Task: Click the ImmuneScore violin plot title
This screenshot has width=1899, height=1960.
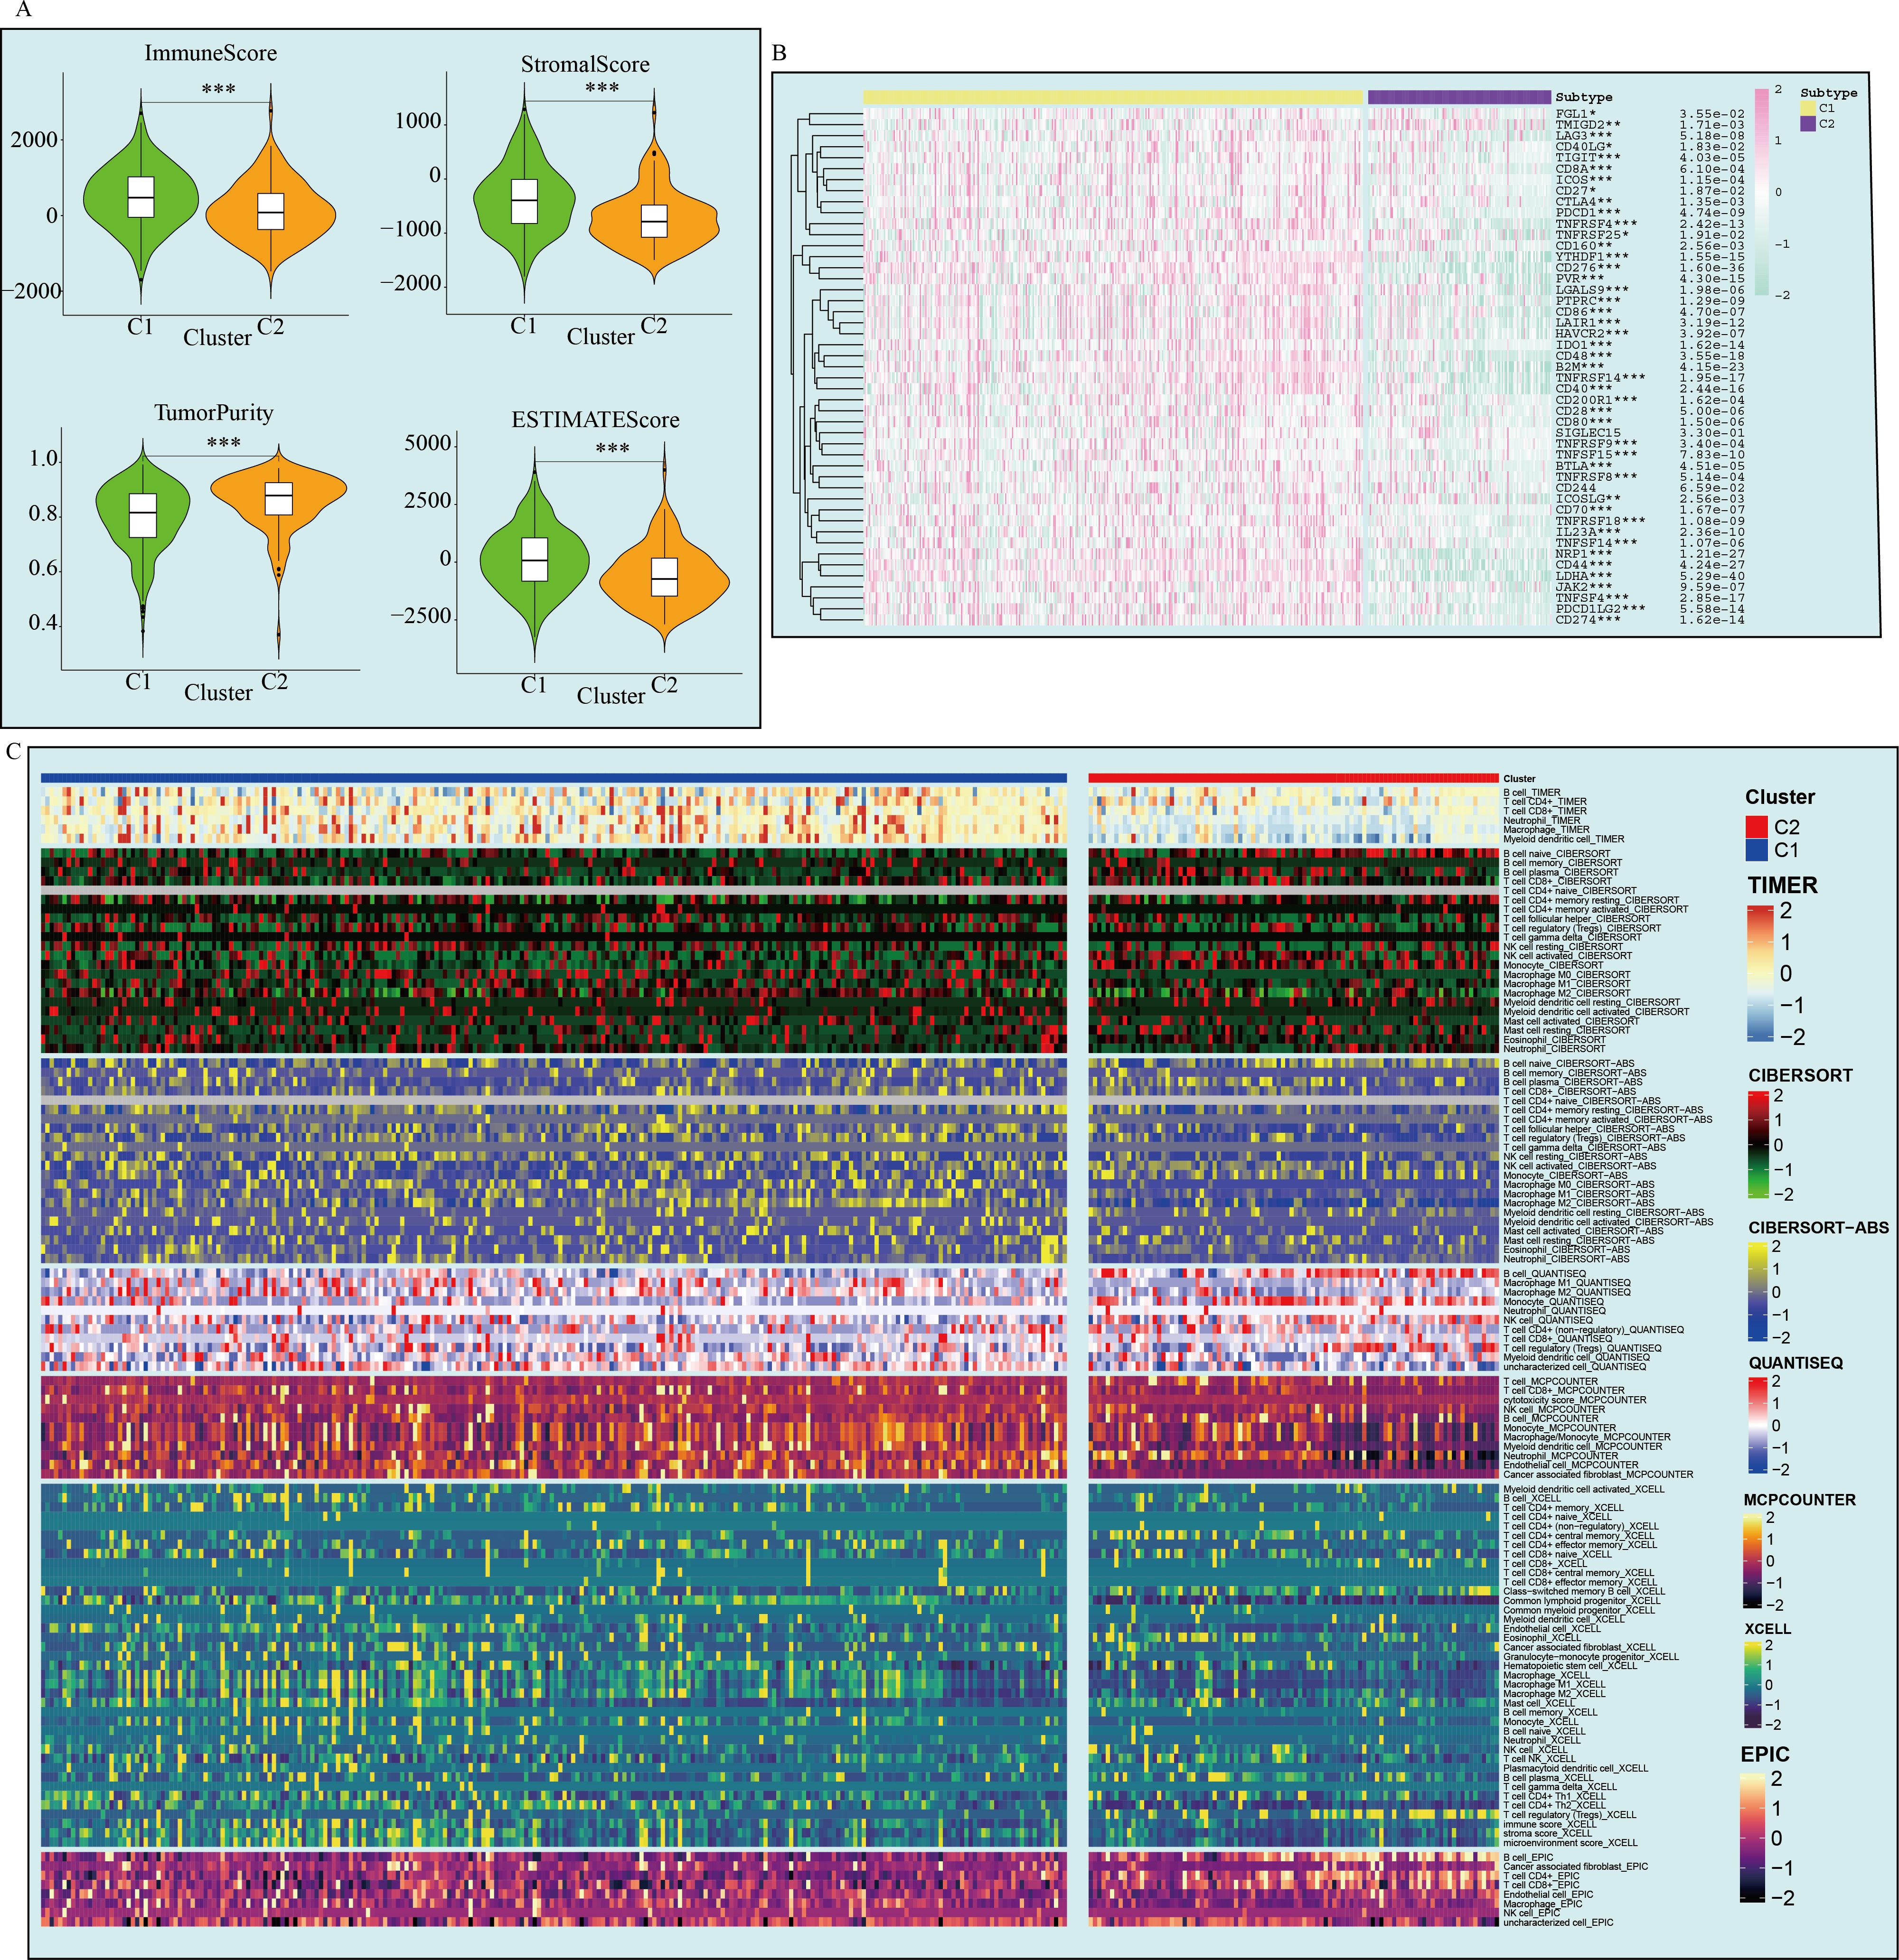Action: [210, 53]
